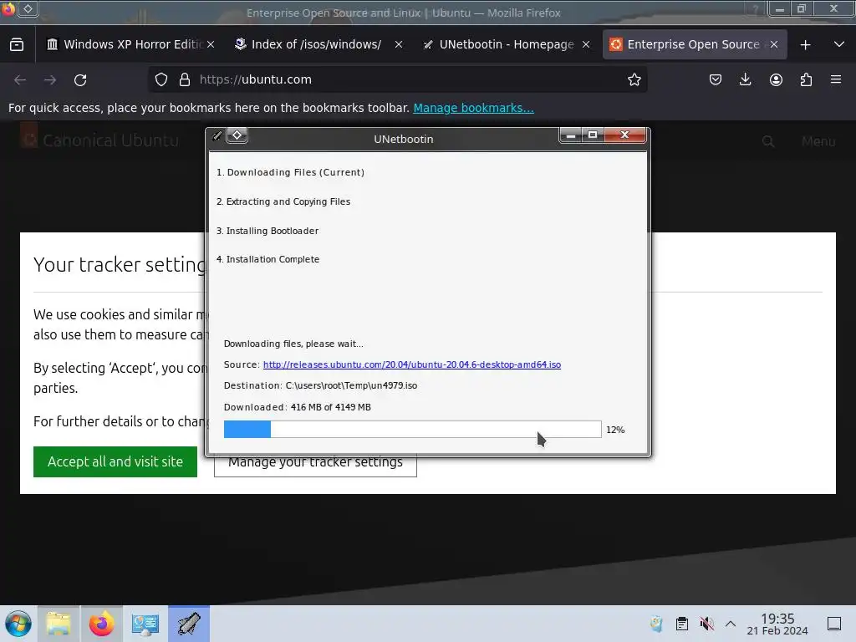Open Save to Pocket icon
This screenshot has height=642, width=856.
716,79
